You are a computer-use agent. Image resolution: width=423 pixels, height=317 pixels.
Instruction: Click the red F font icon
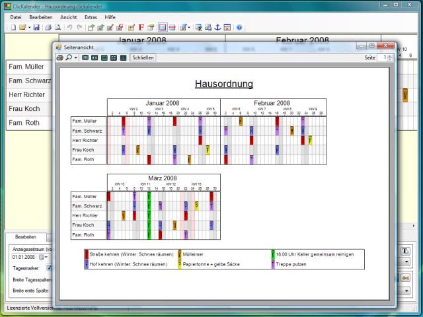[141, 27]
